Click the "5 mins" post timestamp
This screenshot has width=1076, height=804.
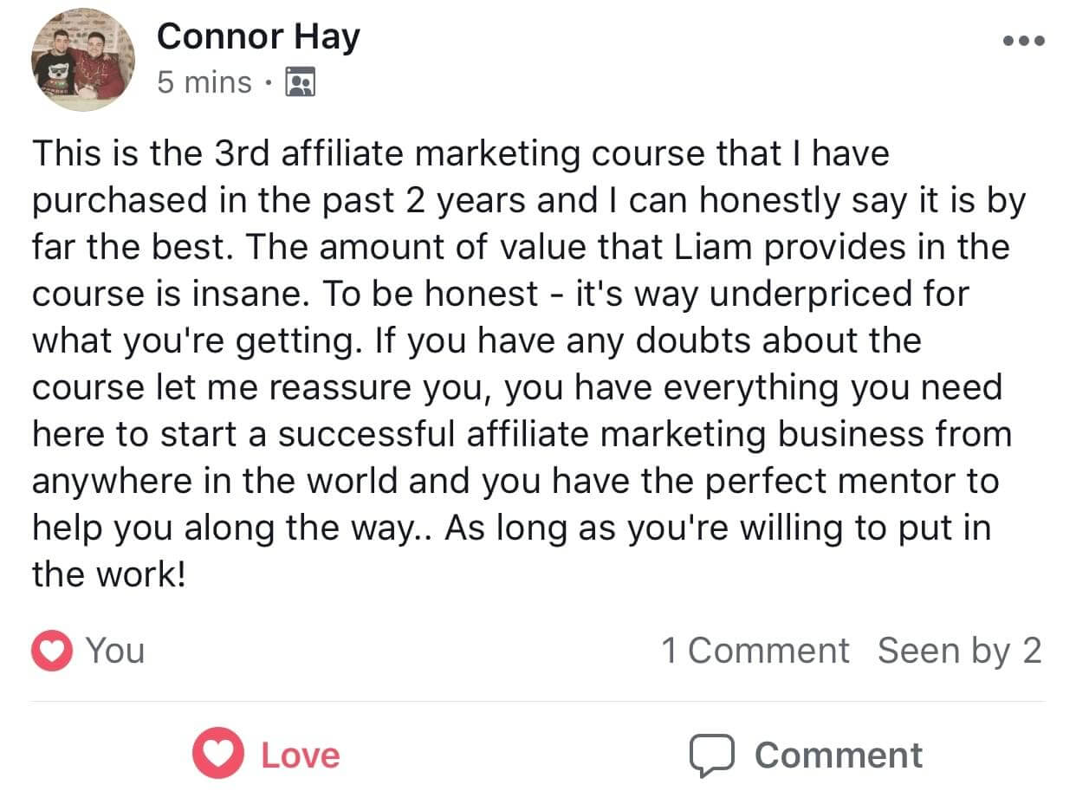click(204, 82)
